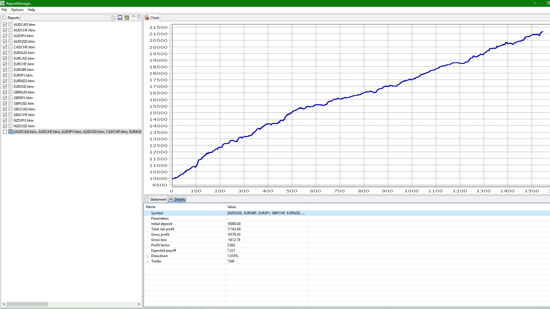Click the document icon next to AUDUSD.htm
Screen dimensions: 550x309
(10, 41)
